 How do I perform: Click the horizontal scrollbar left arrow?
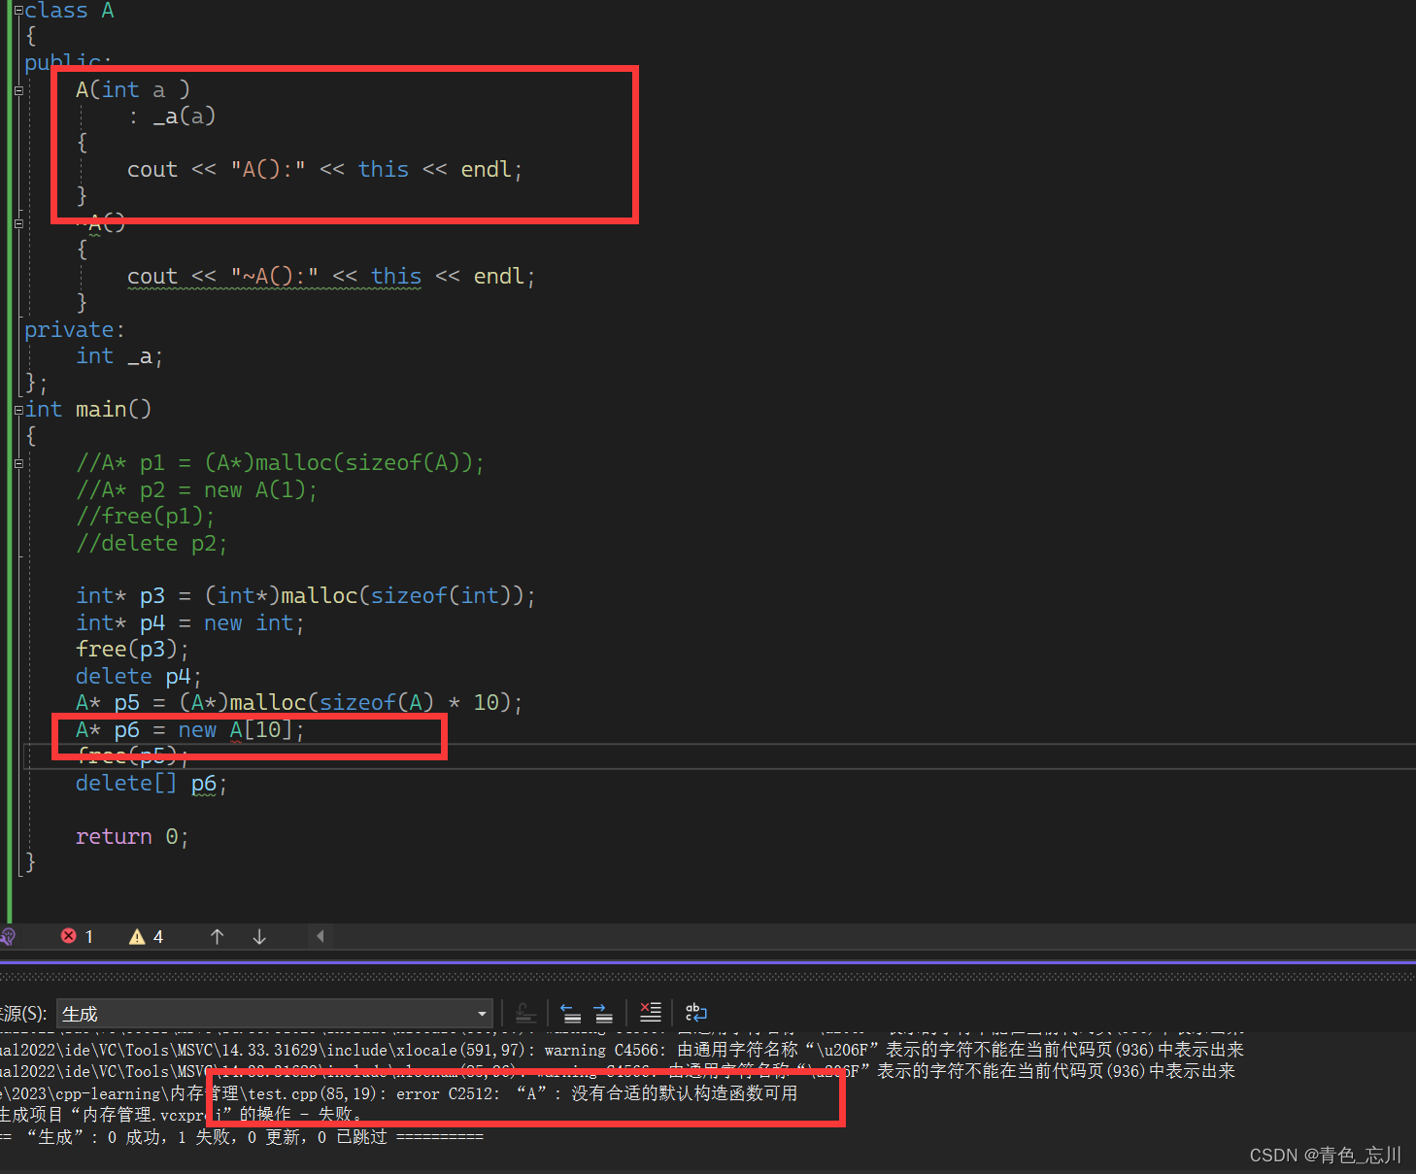coord(320,936)
